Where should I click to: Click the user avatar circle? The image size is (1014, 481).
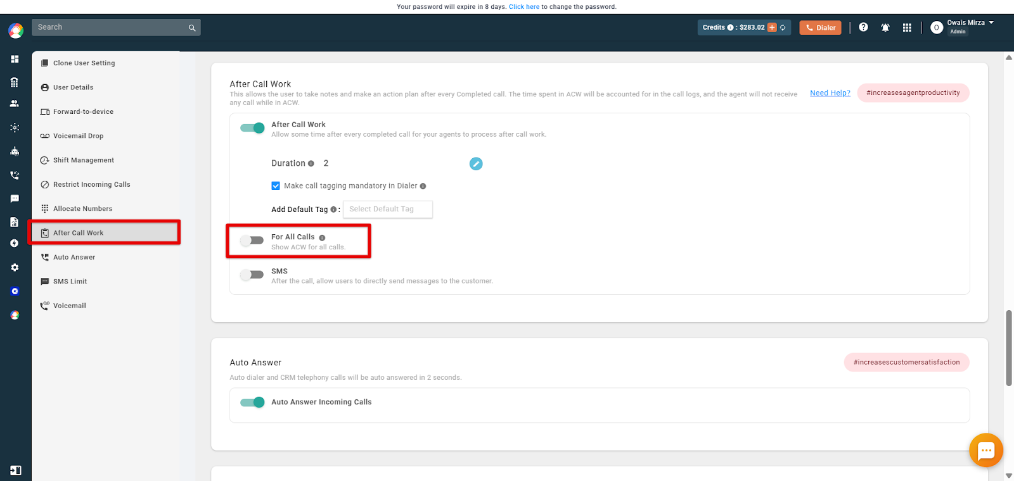(937, 28)
